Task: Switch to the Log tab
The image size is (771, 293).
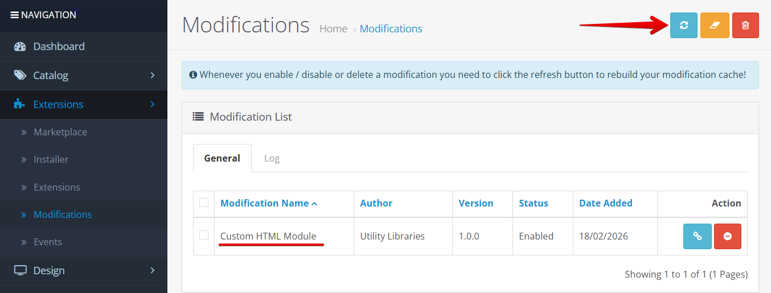Action: pyautogui.click(x=272, y=158)
